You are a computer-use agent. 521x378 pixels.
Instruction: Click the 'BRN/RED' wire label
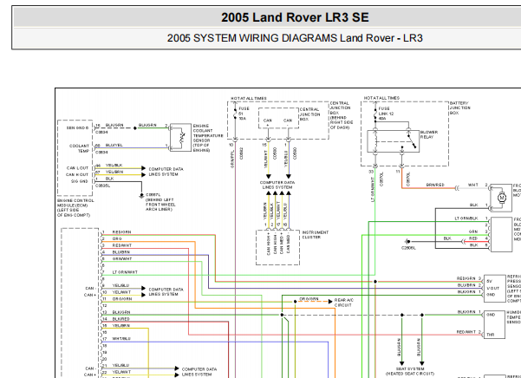click(x=435, y=185)
